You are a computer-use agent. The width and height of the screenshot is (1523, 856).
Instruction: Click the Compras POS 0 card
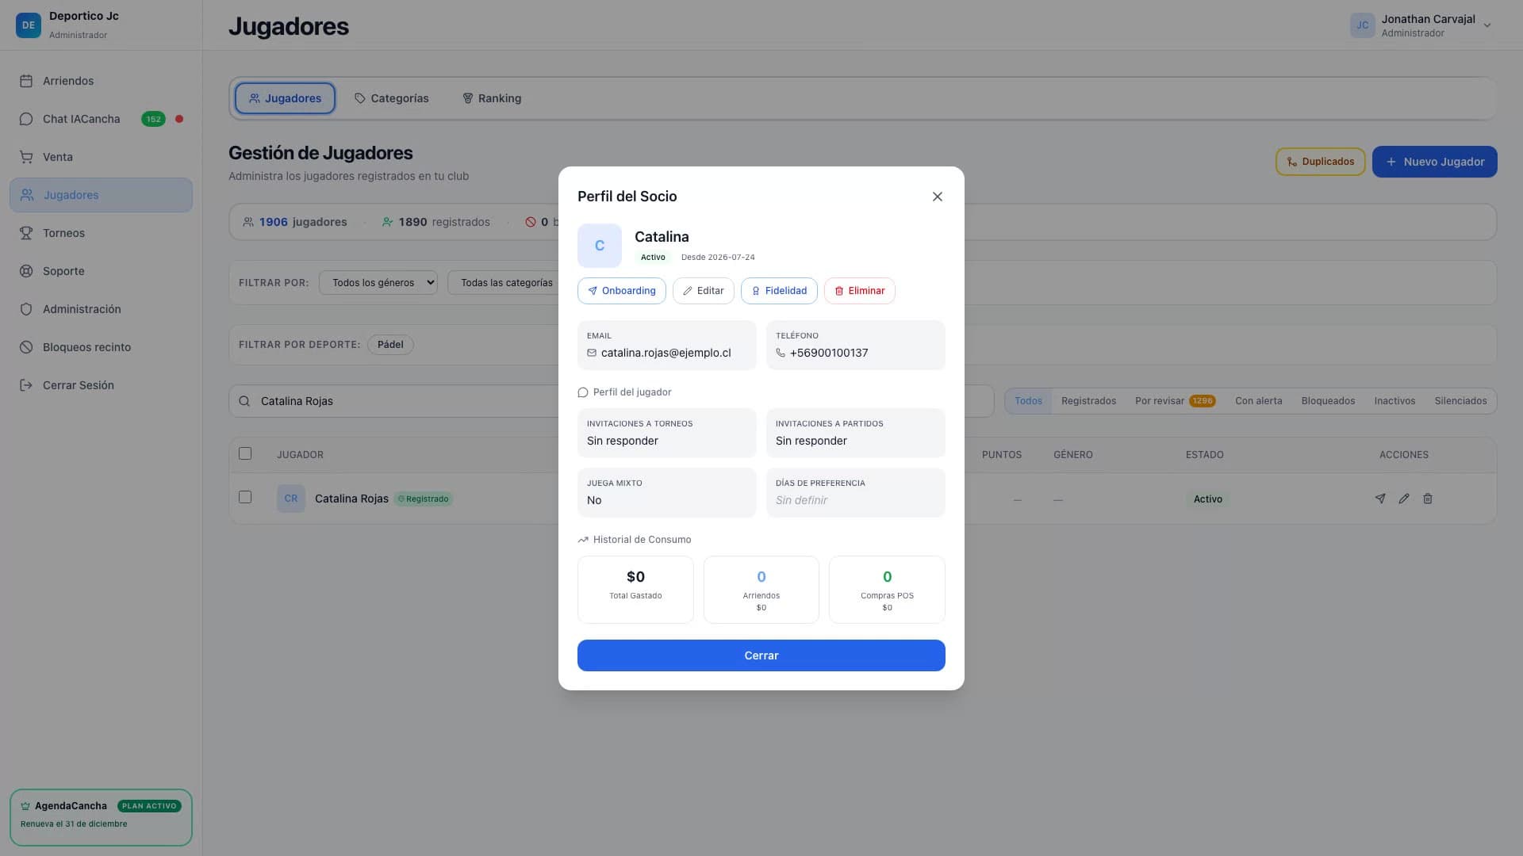point(887,590)
